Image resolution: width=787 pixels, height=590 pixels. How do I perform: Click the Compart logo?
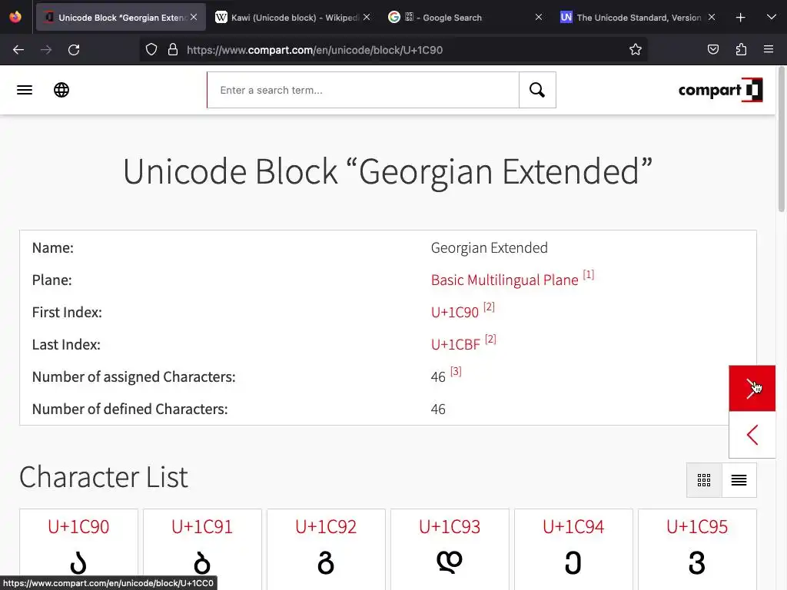pos(720,90)
